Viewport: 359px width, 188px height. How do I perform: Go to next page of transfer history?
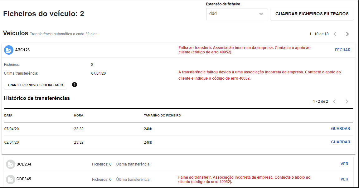tap(347, 101)
